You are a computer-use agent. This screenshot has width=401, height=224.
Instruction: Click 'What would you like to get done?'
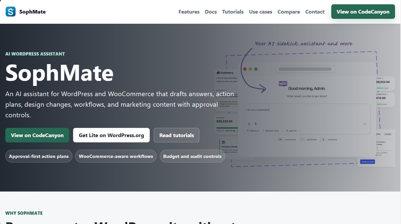pos(307,96)
